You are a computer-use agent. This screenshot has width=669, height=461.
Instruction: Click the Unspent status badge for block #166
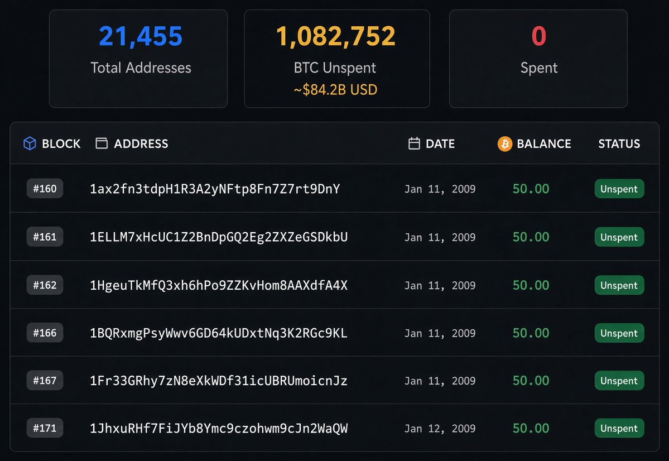pyautogui.click(x=619, y=333)
